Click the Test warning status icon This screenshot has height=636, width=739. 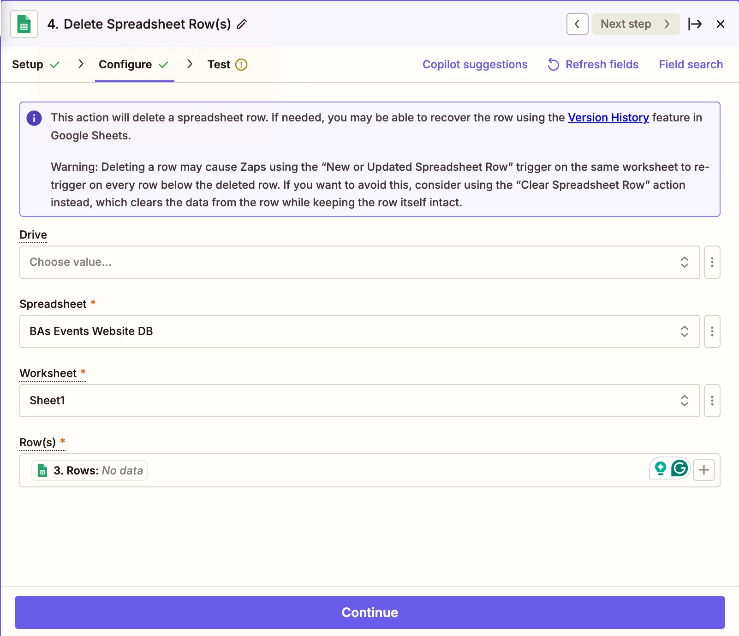pos(241,65)
